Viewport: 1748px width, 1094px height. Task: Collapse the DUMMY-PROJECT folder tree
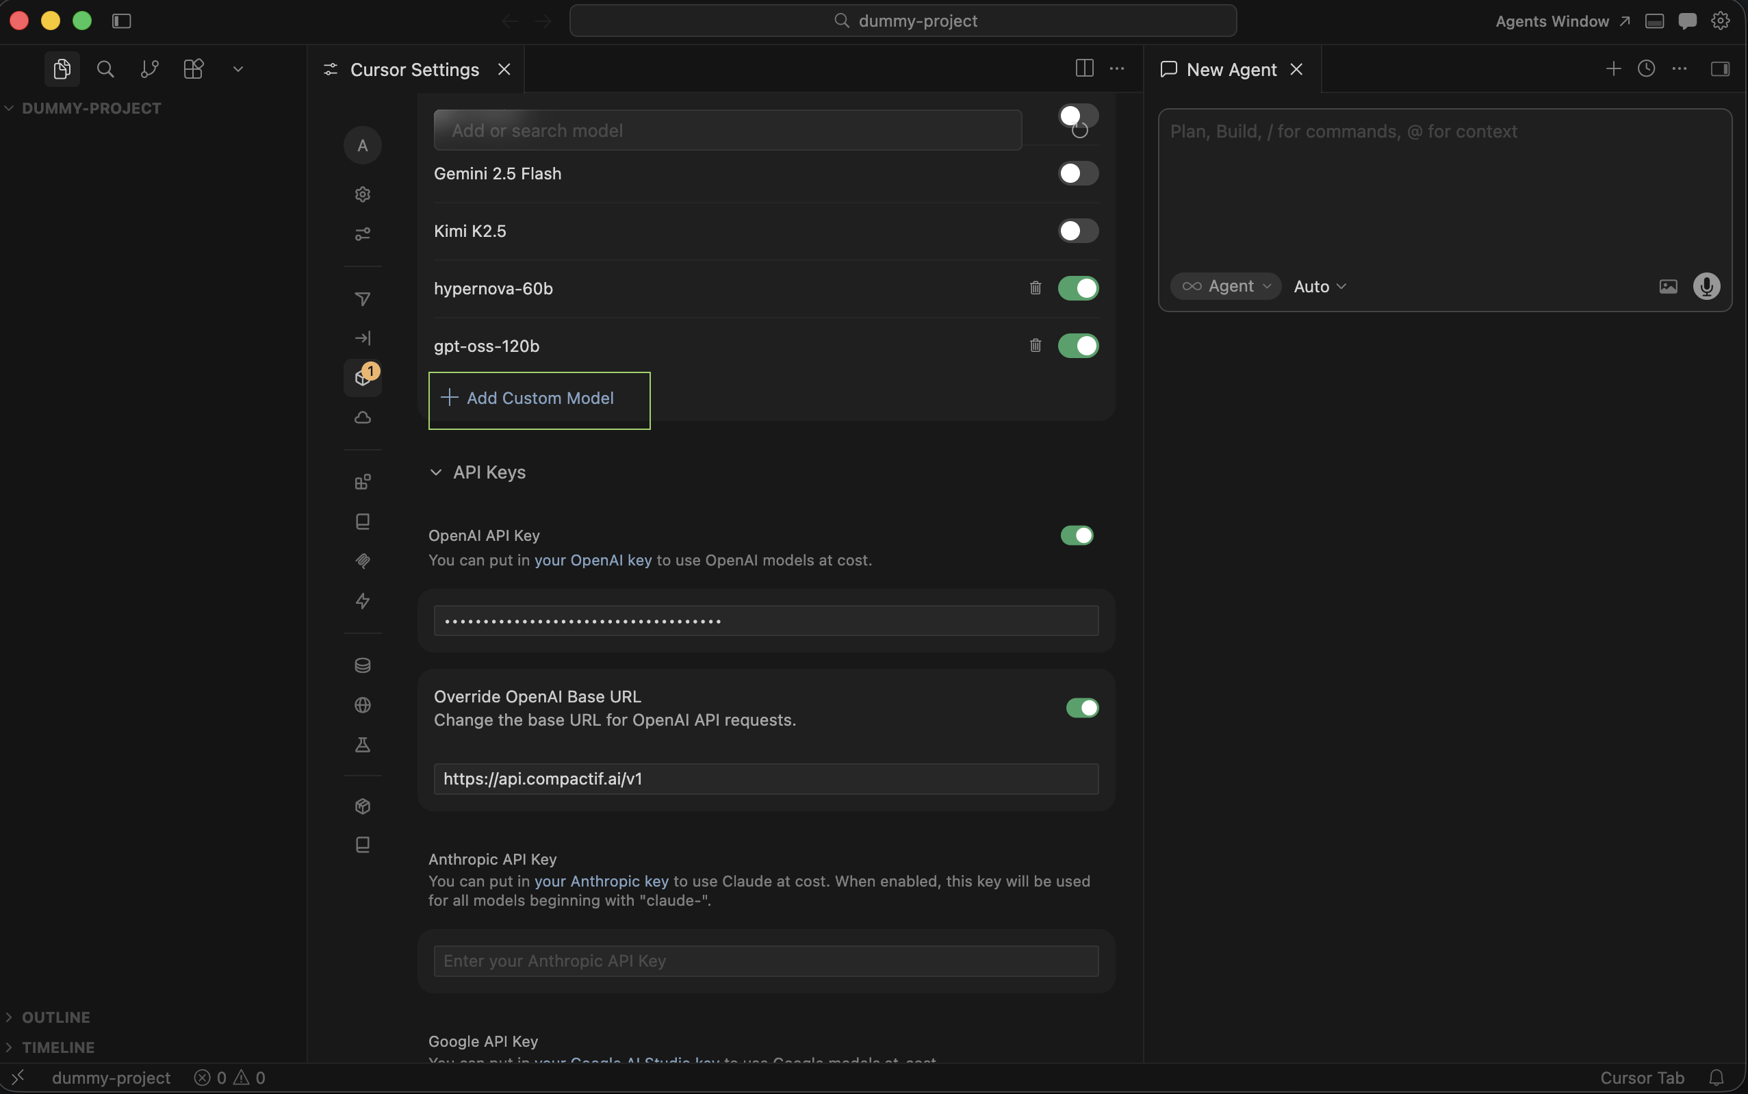coord(83,107)
